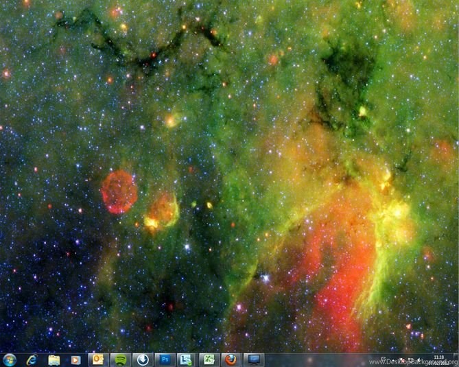The height and width of the screenshot is (367, 459).
Task: Open the blue messenger app beside Photoshop
Action: point(185,359)
